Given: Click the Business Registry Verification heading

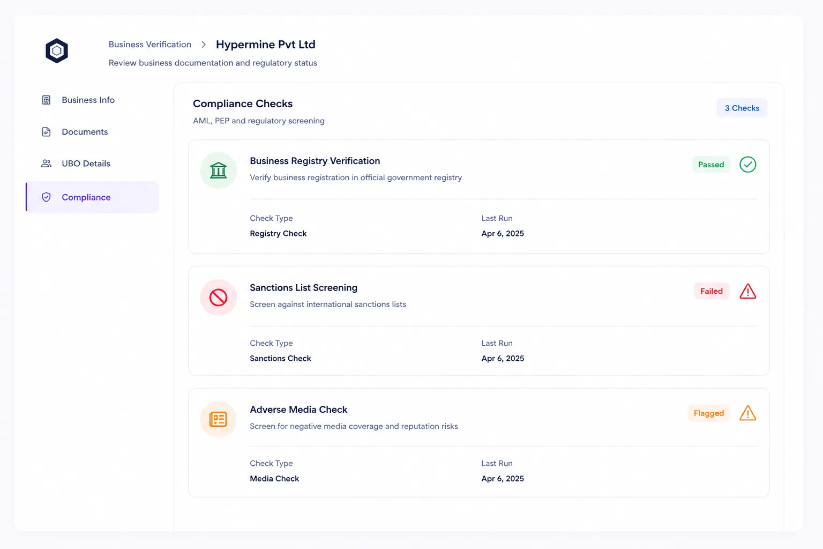Looking at the screenshot, I should (315, 161).
